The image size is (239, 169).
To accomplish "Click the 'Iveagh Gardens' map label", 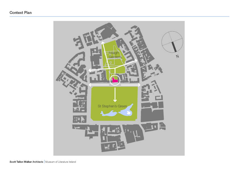I will click(x=115, y=55).
